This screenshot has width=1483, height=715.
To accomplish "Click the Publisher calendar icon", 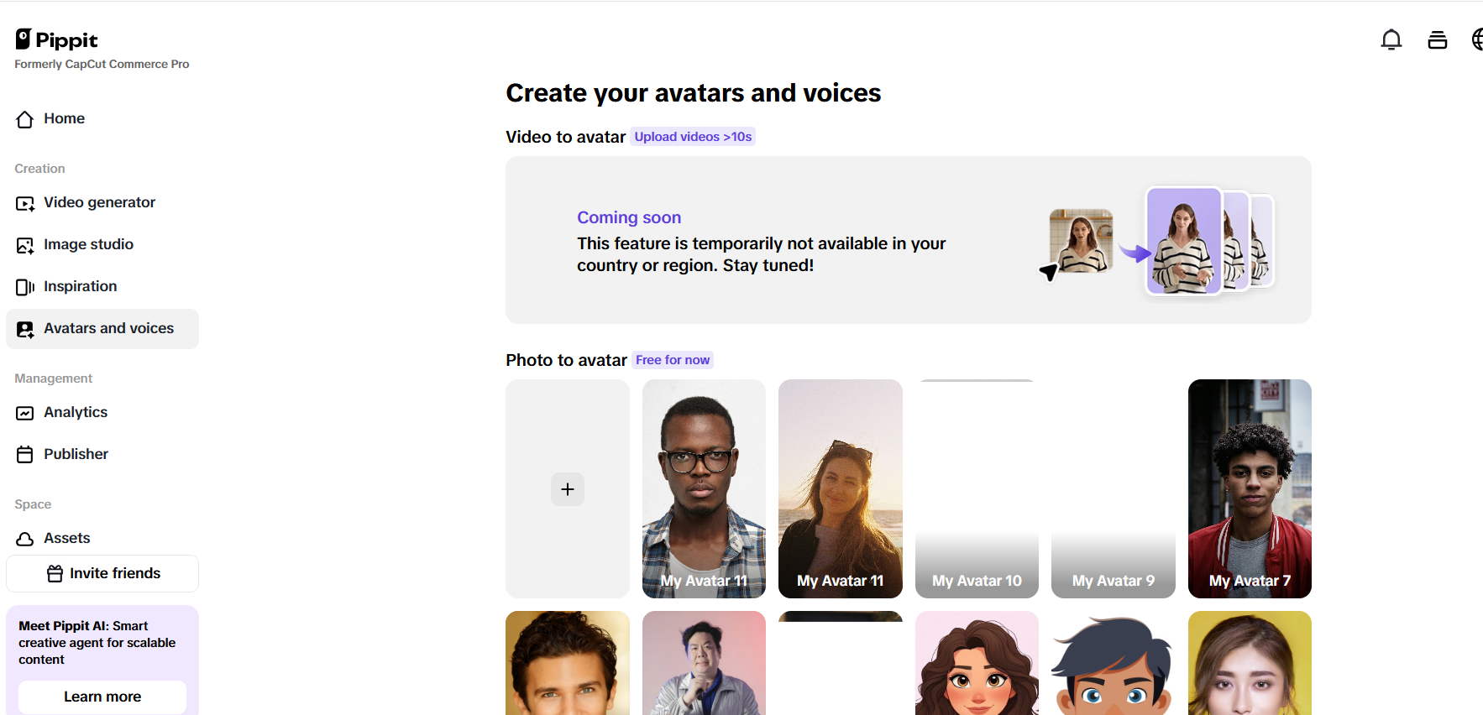I will point(25,455).
